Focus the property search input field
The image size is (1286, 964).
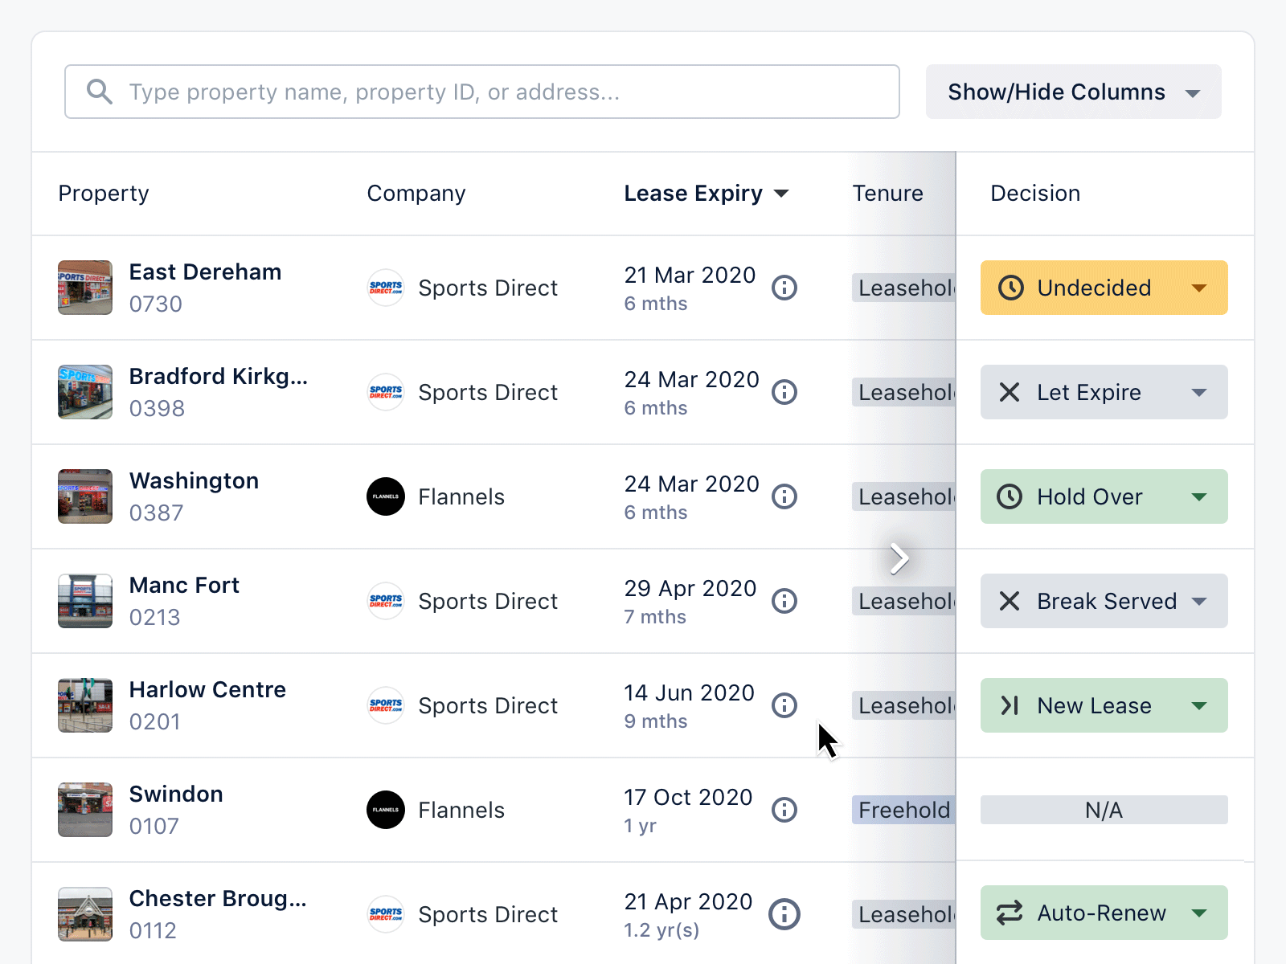pos(498,92)
